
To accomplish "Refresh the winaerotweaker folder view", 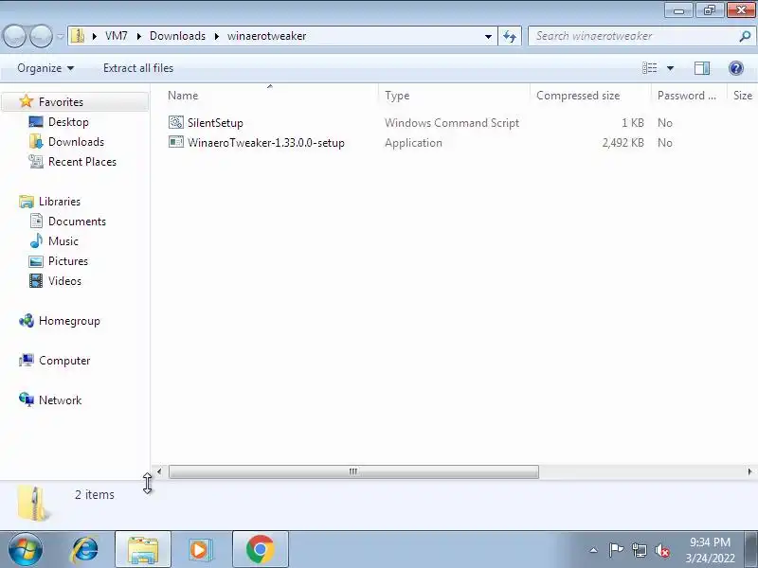I will click(510, 36).
